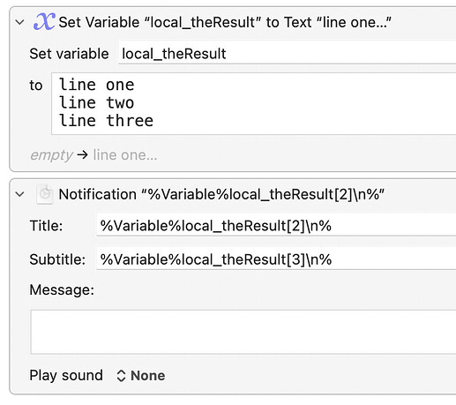Select the Set Variable action title
456x405 pixels.
225,22
